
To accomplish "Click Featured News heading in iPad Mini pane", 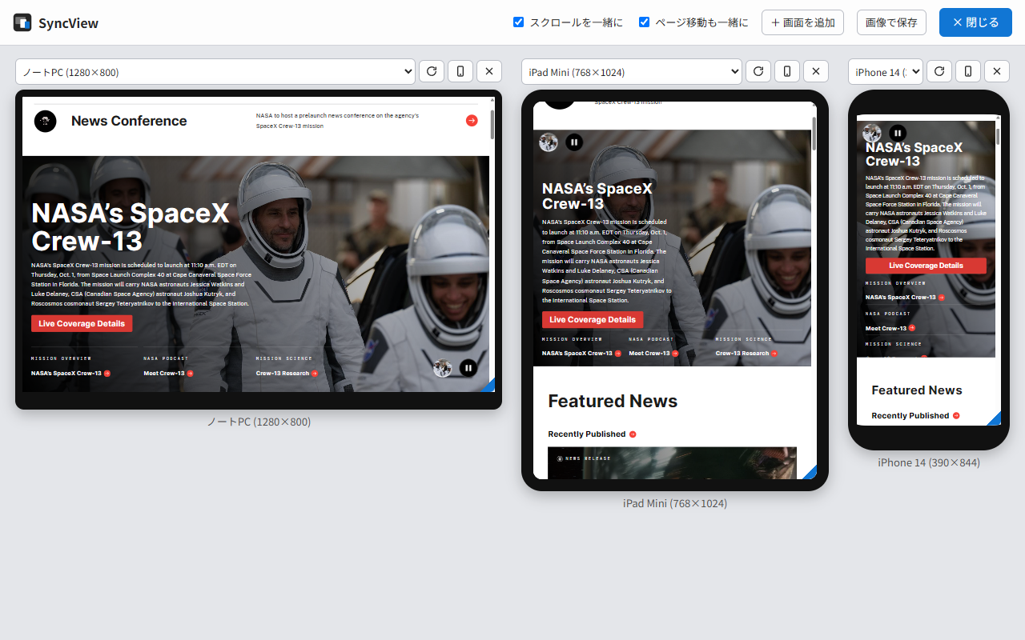I will pos(613,401).
